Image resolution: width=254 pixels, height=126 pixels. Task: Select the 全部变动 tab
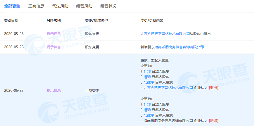(x=12, y=6)
